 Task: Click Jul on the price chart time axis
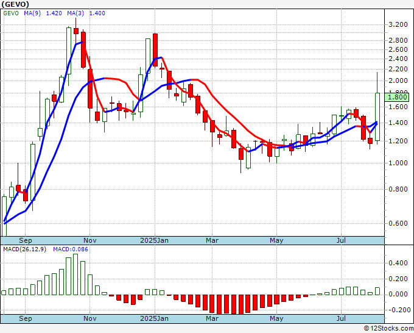click(341, 240)
